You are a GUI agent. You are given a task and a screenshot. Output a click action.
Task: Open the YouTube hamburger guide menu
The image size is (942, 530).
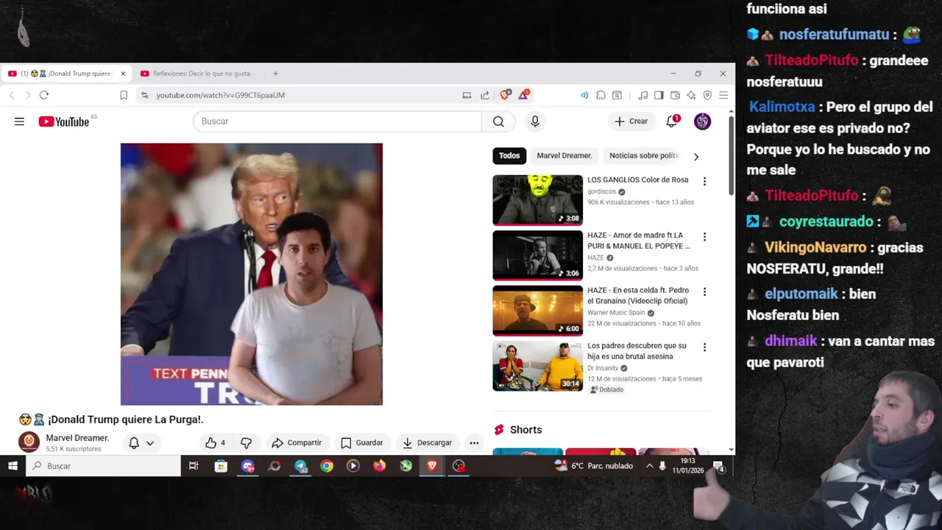[19, 121]
